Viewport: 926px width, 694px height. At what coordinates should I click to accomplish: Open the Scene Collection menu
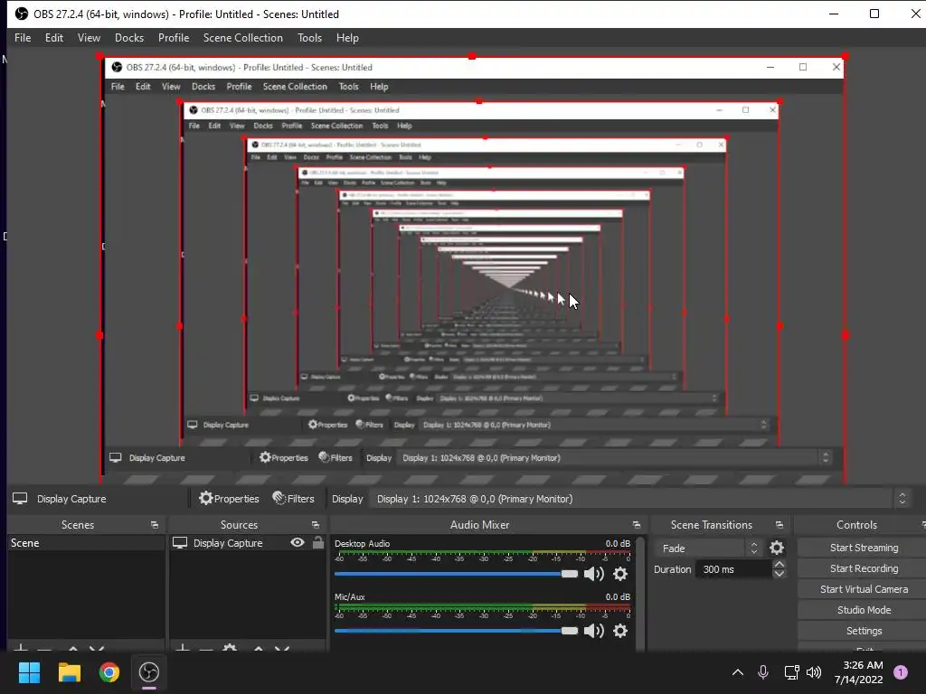coord(242,38)
